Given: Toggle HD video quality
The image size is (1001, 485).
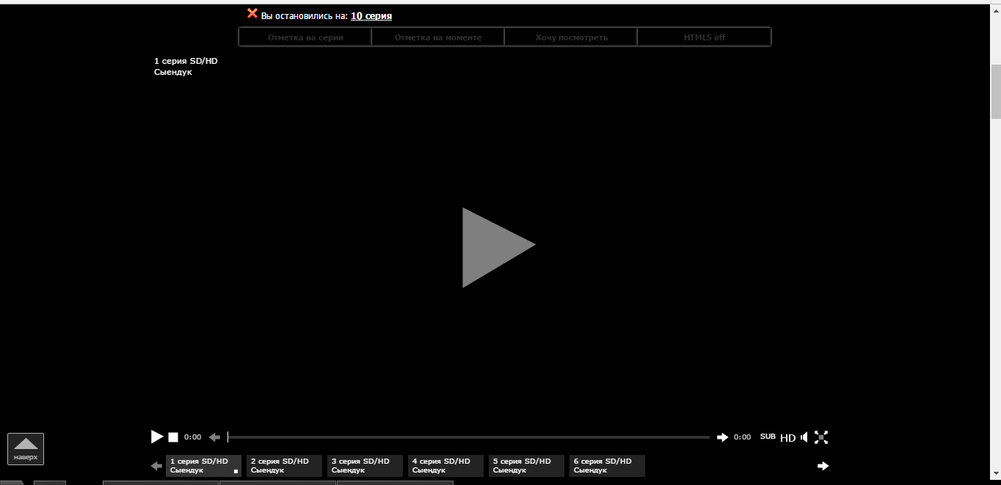Looking at the screenshot, I should tap(787, 437).
